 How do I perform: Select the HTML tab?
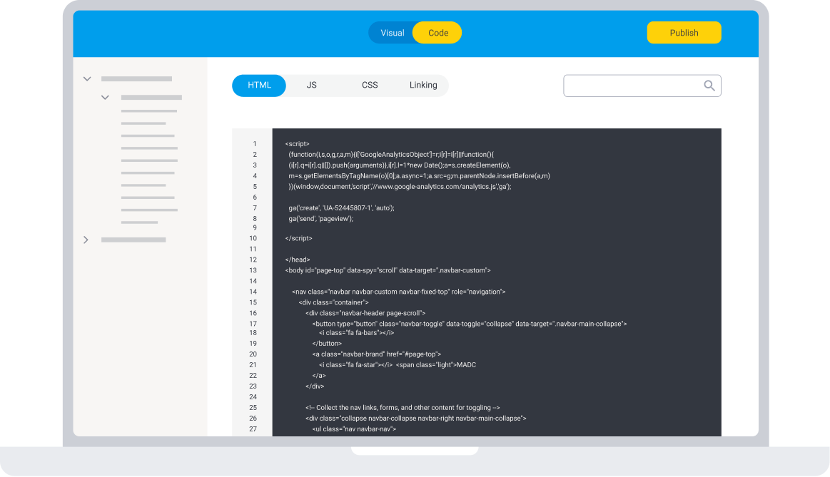[258, 85]
